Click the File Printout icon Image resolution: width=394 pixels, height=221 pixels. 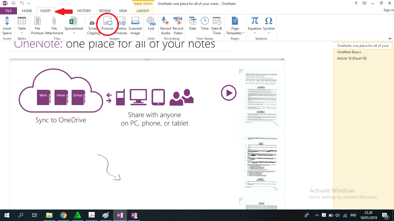pyautogui.click(x=37, y=22)
